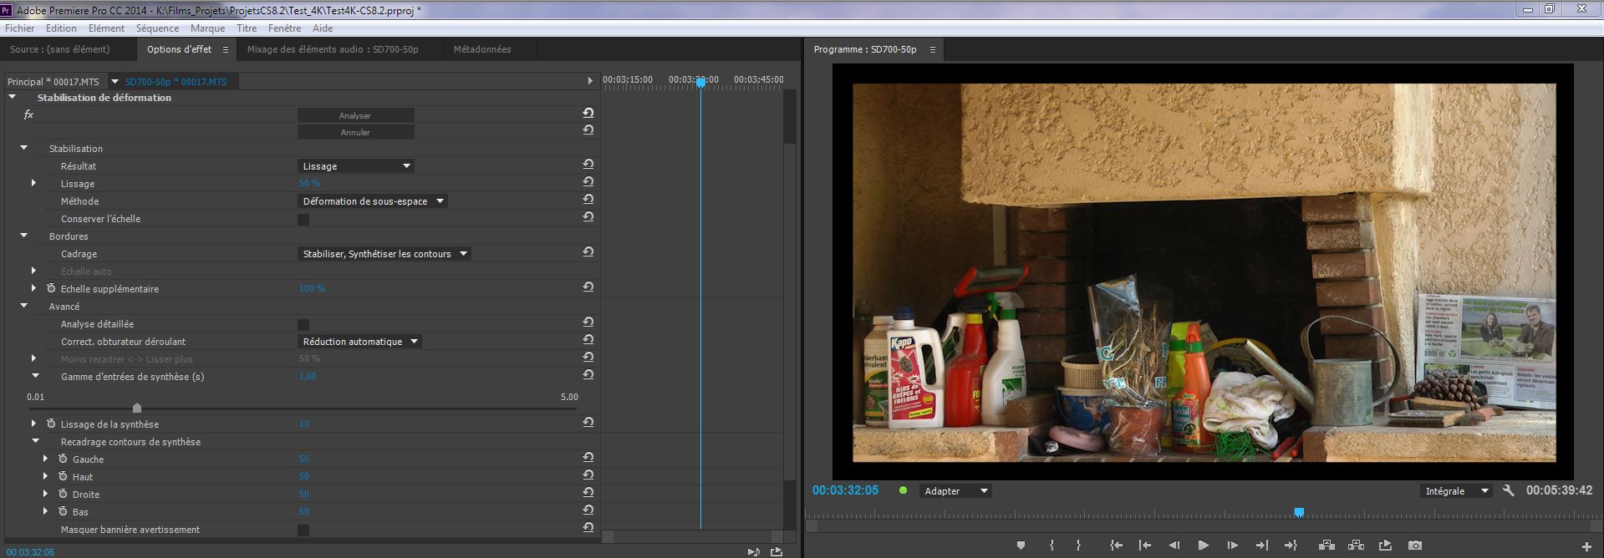Open the Marque menu

click(x=207, y=28)
